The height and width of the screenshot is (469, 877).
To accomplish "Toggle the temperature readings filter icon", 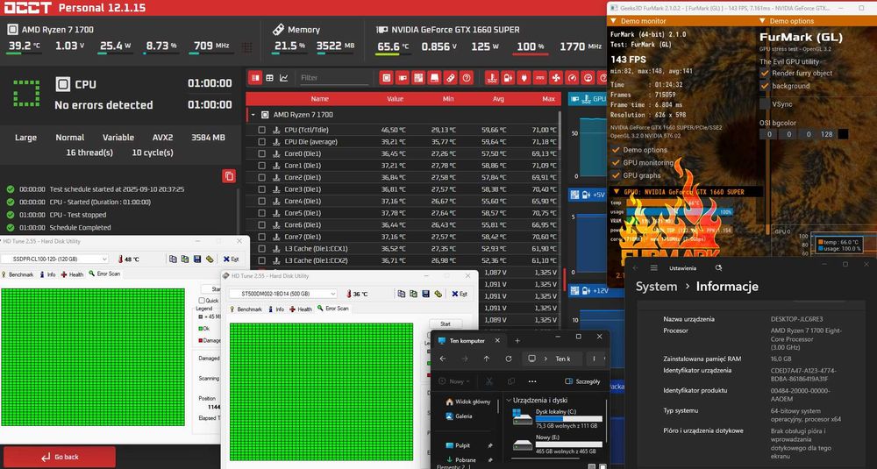I will tap(492, 78).
